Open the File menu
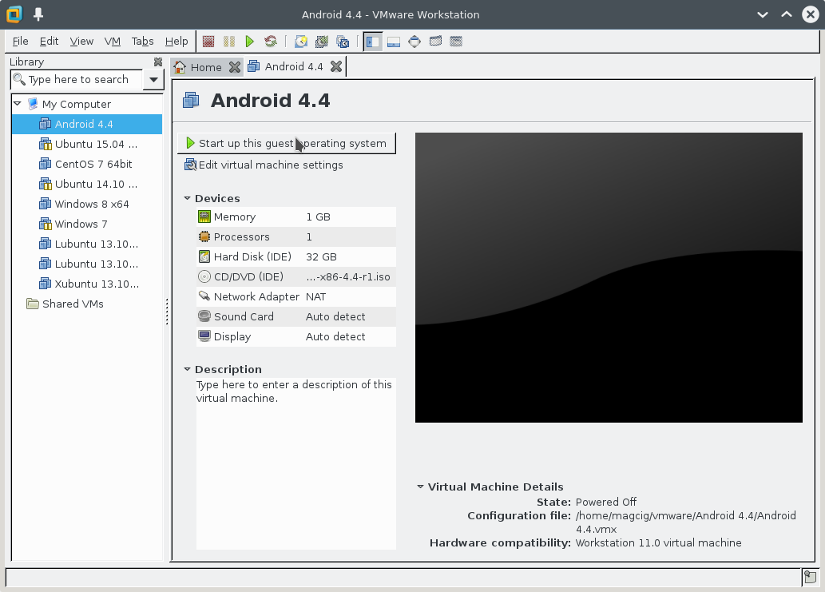 tap(21, 41)
